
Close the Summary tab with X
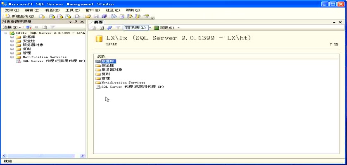coord(340,22)
